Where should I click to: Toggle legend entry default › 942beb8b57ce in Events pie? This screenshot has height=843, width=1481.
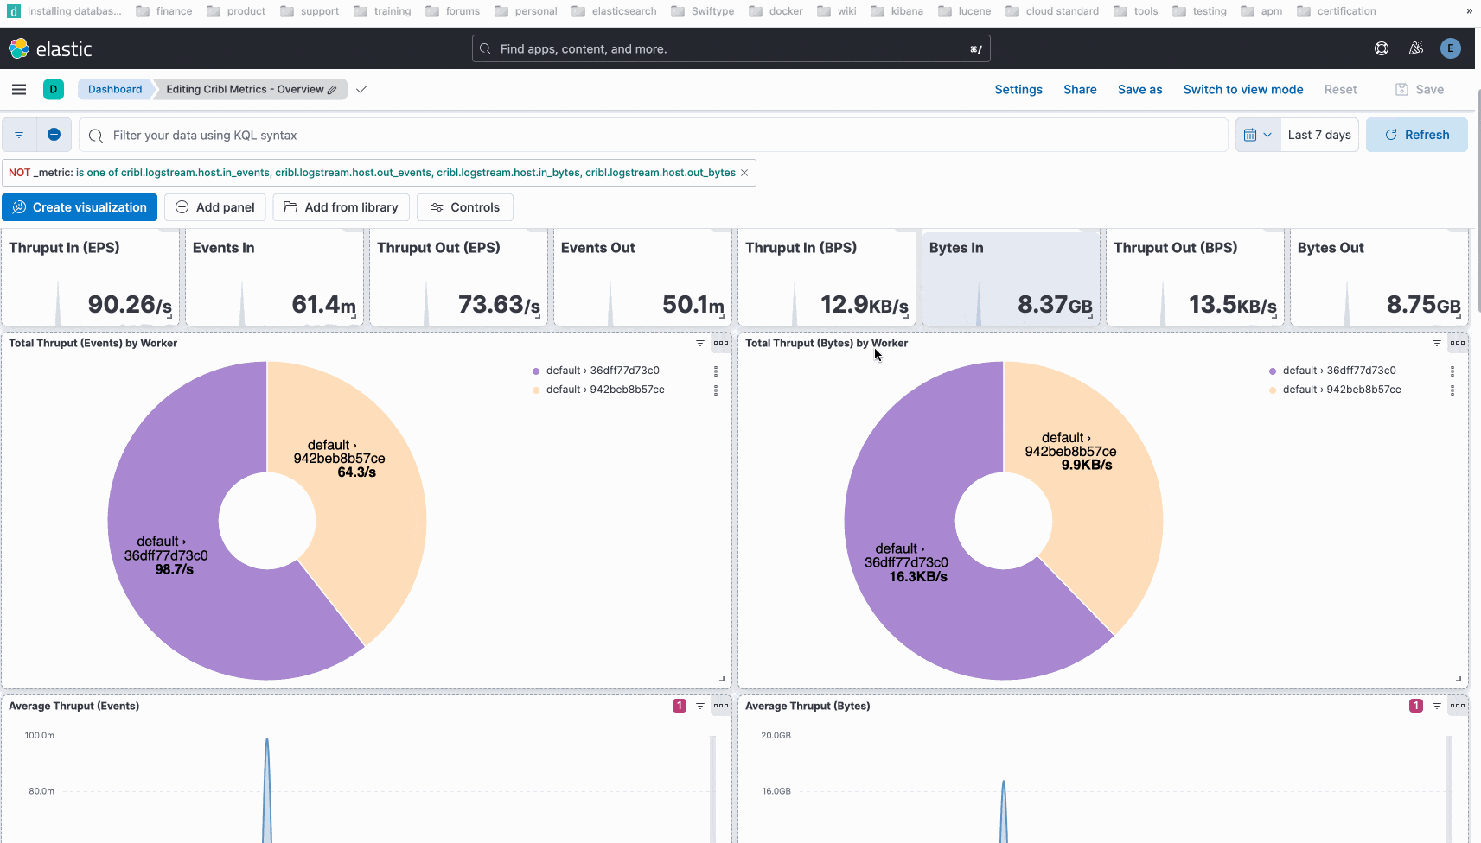pyautogui.click(x=605, y=390)
